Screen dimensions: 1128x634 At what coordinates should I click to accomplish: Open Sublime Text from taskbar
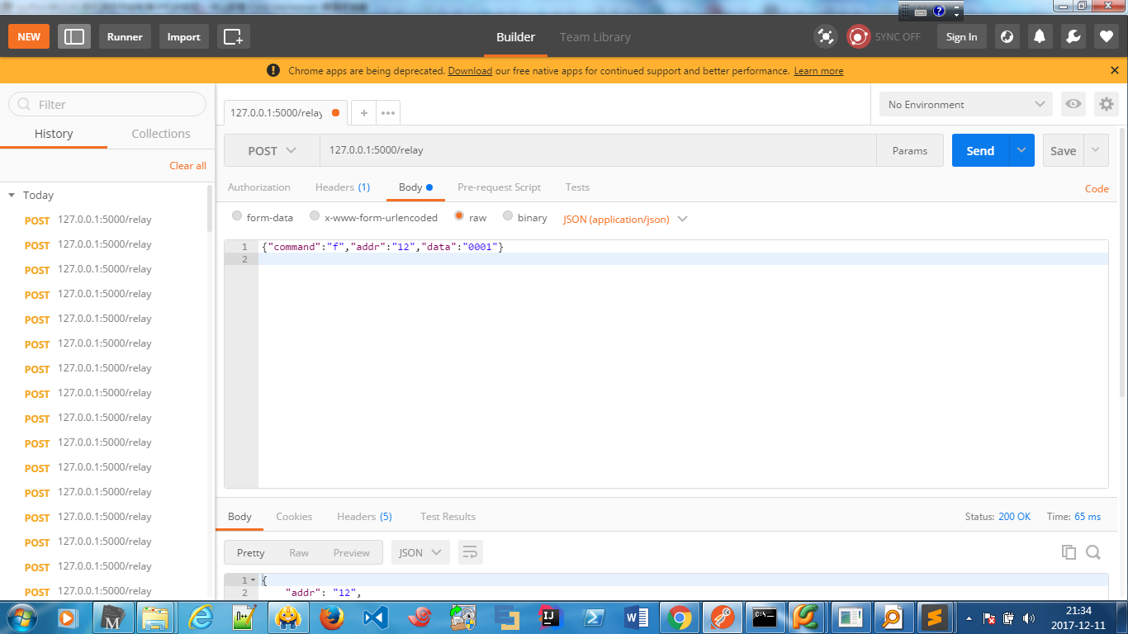pos(934,617)
